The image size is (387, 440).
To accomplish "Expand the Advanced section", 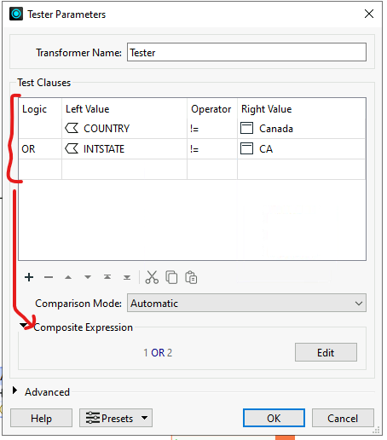I will [14, 391].
